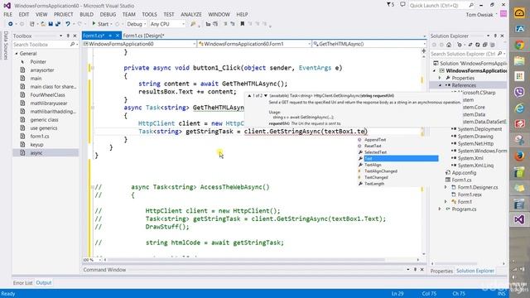Click the Undo arrow in the toolbar
The height and width of the screenshot is (298, 530).
coord(68,24)
